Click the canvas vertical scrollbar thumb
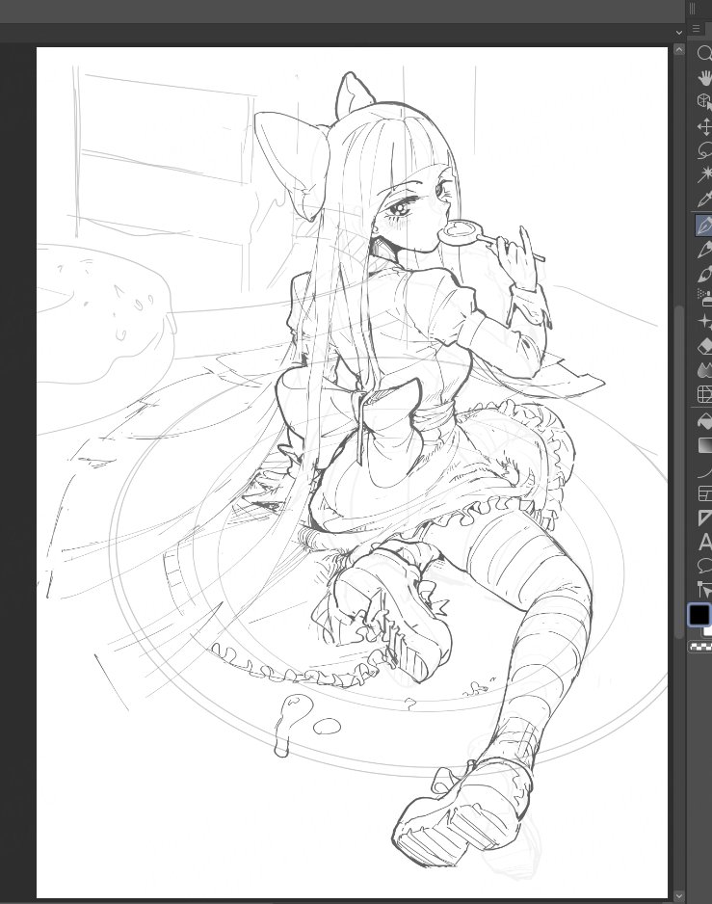 (678, 471)
